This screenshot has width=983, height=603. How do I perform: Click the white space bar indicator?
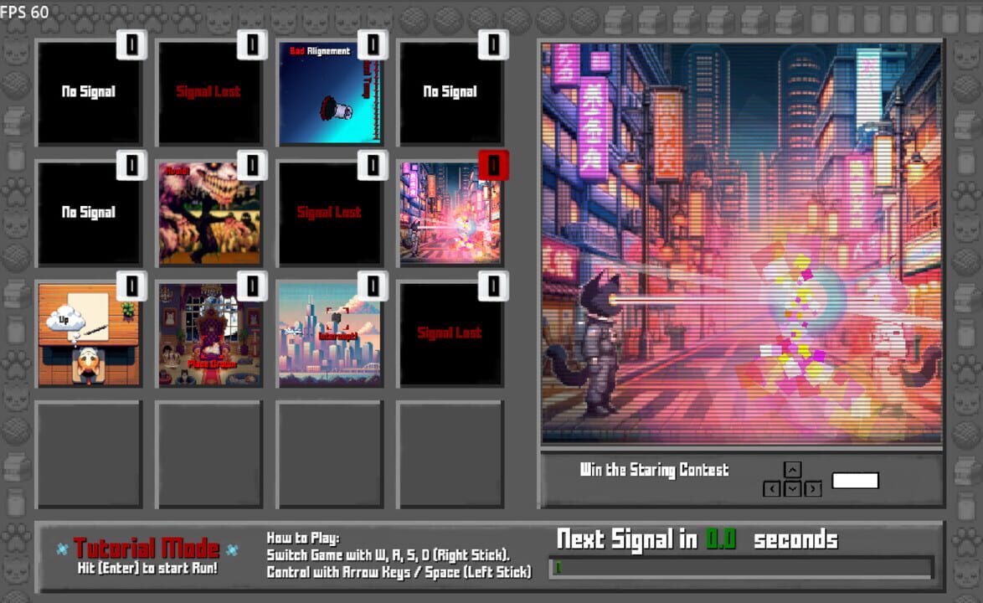tap(855, 481)
